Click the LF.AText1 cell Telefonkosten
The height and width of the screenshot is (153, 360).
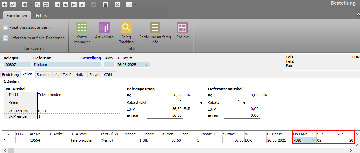click(85, 140)
